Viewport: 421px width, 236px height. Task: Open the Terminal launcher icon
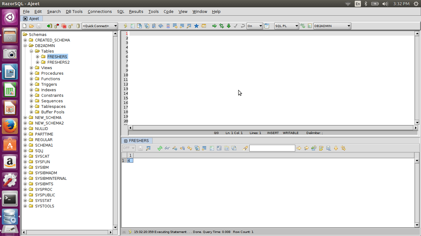tap(10, 199)
